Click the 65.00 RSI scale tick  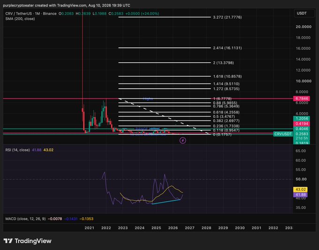(x=301, y=151)
